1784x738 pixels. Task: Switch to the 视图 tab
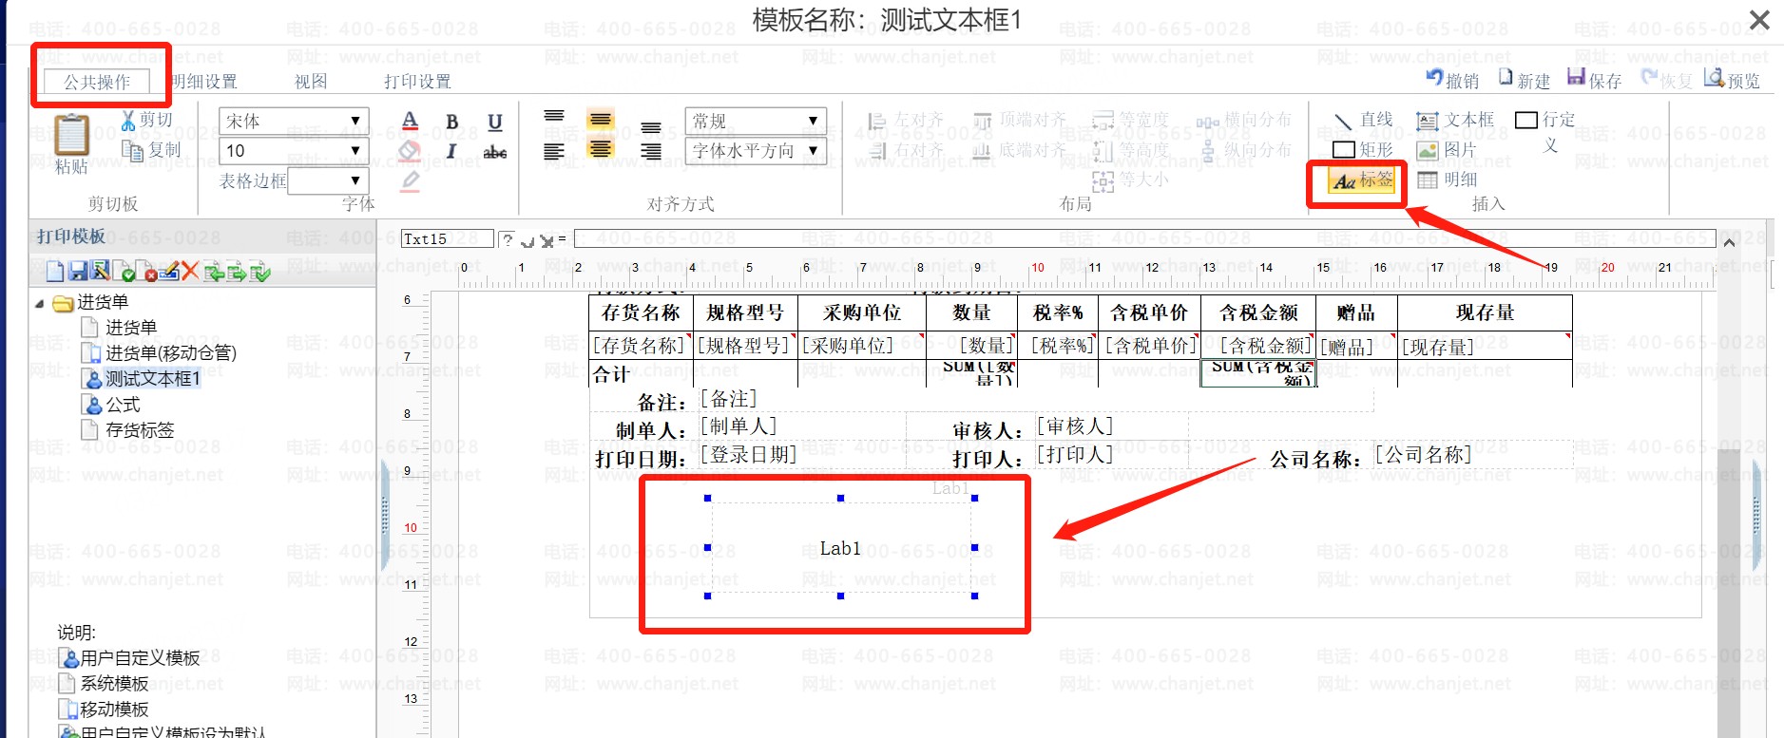click(x=311, y=82)
